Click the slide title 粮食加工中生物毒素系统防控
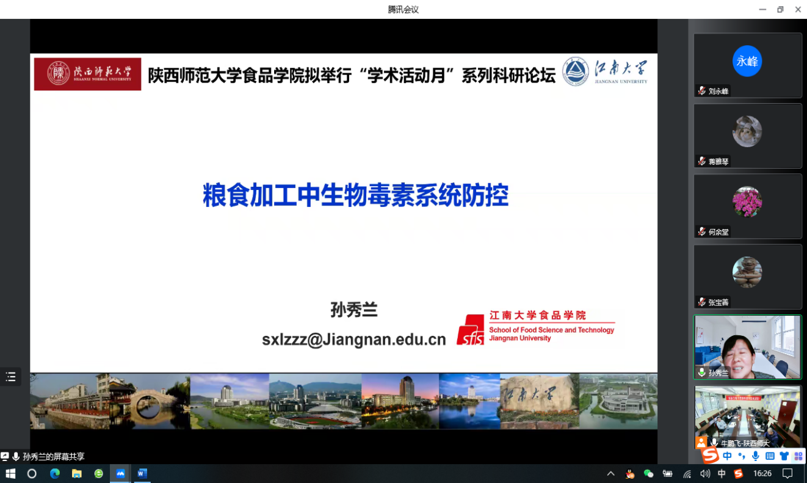 [356, 195]
